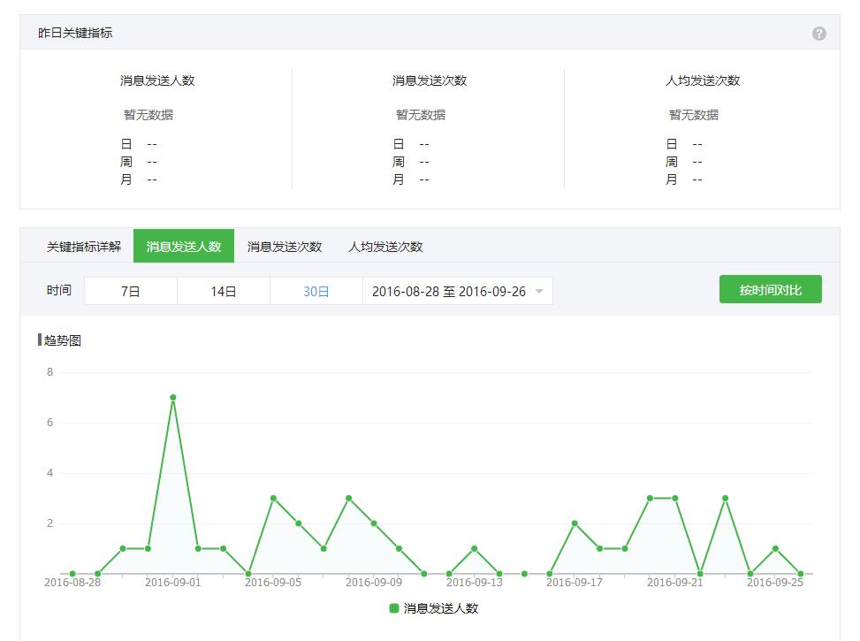
Task: Click the data point at 2016-09-21 on the chart
Action: point(674,497)
